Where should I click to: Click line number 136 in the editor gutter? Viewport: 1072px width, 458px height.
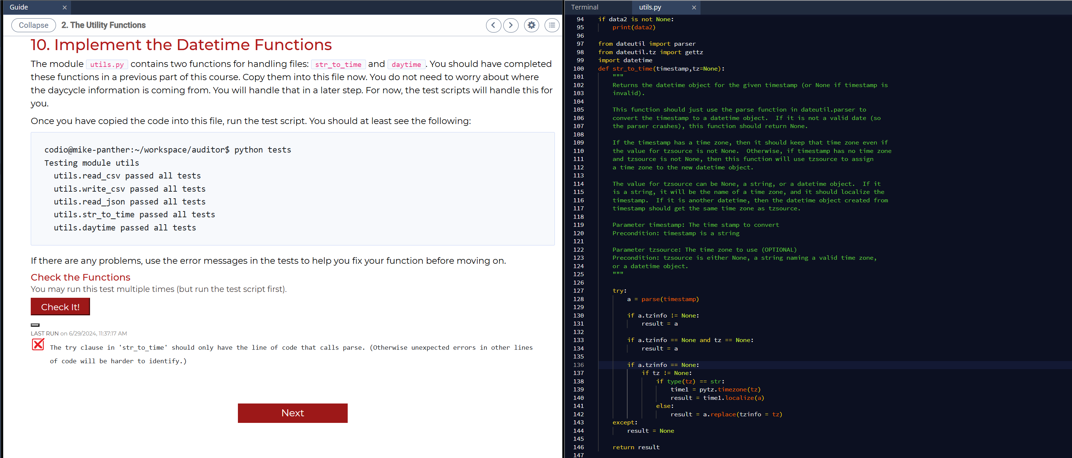coord(579,365)
